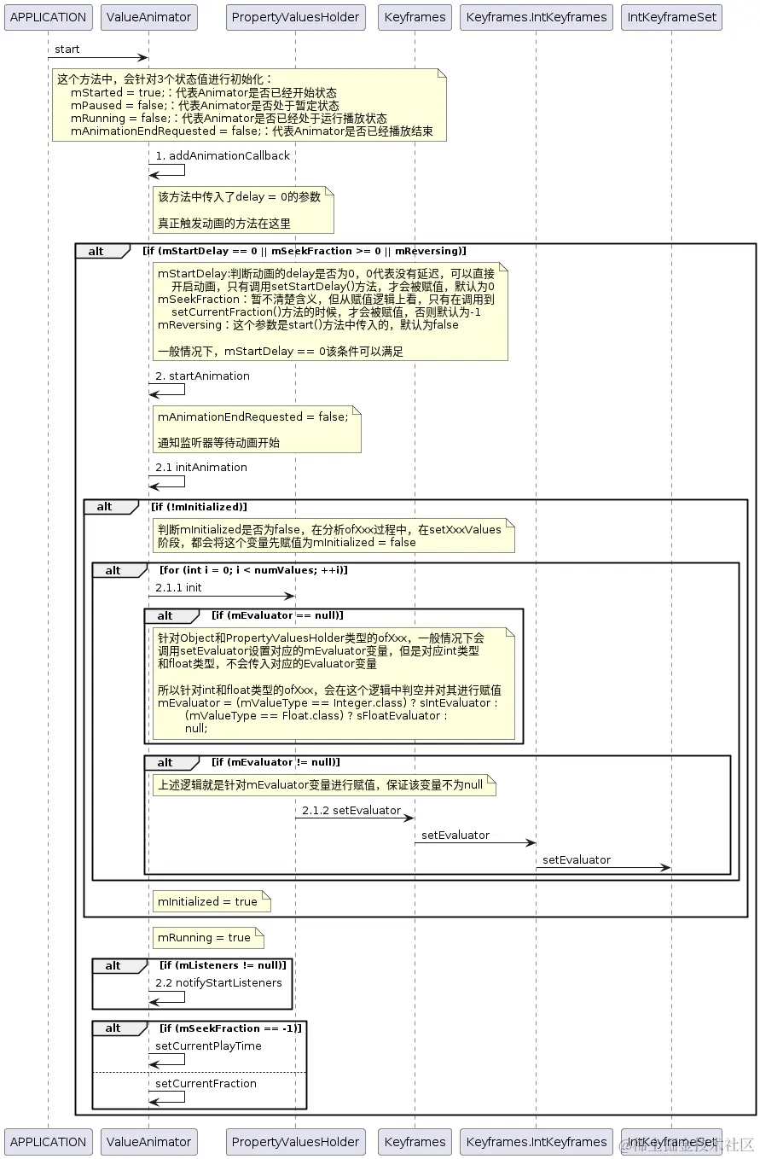This screenshot has height=1159, width=760.
Task: Click the 2.1.2 setEvaluator message arrow
Action: 354,810
